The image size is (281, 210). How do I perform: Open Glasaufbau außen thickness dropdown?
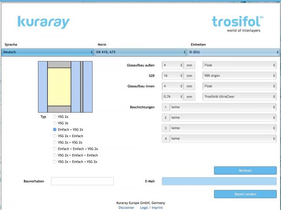tap(172, 65)
